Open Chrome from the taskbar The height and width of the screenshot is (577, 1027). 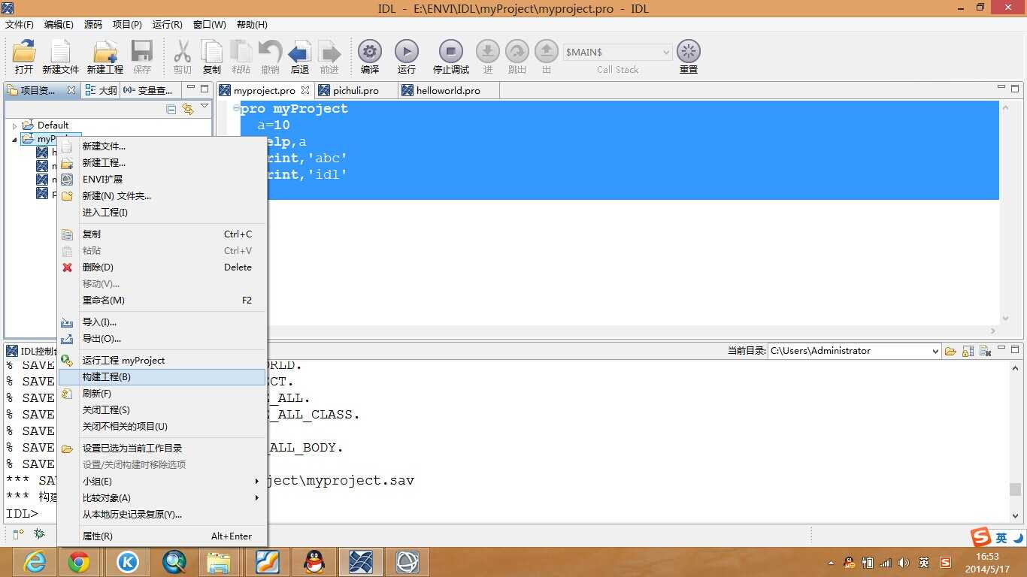(79, 562)
